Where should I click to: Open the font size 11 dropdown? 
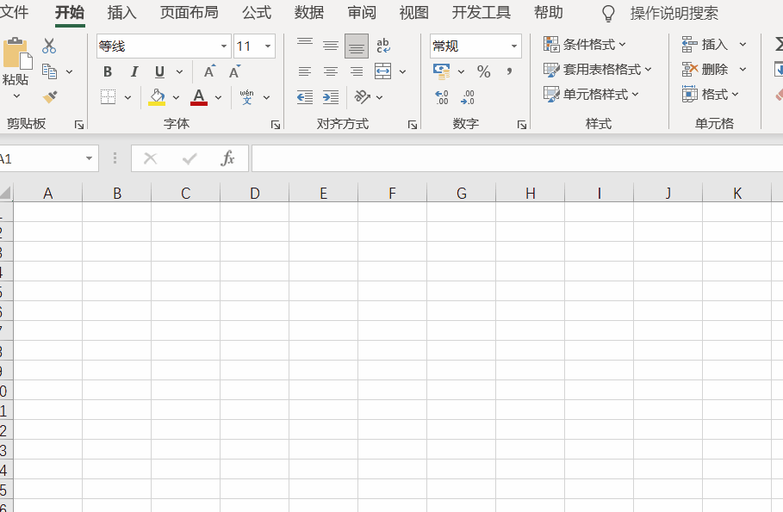pyautogui.click(x=268, y=46)
